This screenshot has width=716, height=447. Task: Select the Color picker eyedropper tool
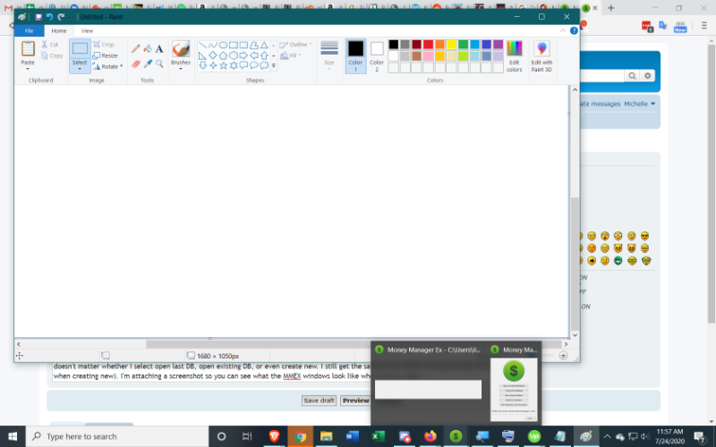tap(148, 63)
